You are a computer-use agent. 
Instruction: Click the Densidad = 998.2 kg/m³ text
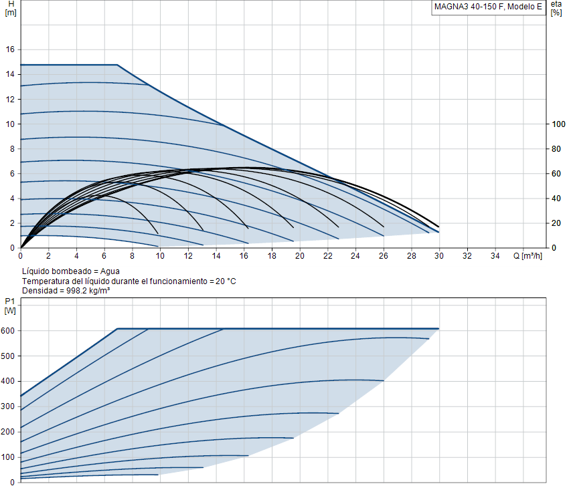66,291
